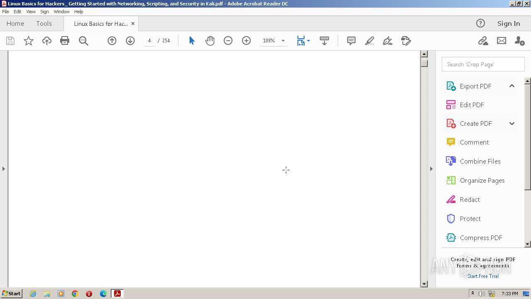Zoom in with the plus icon
This screenshot has height=299, width=531.
(x=246, y=41)
